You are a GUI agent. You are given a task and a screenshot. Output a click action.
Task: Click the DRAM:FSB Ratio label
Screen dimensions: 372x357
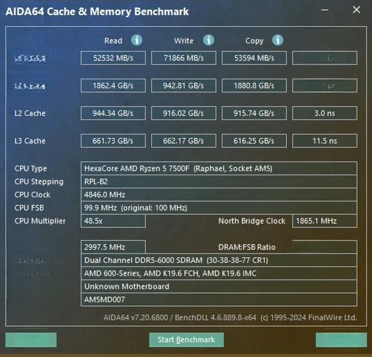pos(247,247)
